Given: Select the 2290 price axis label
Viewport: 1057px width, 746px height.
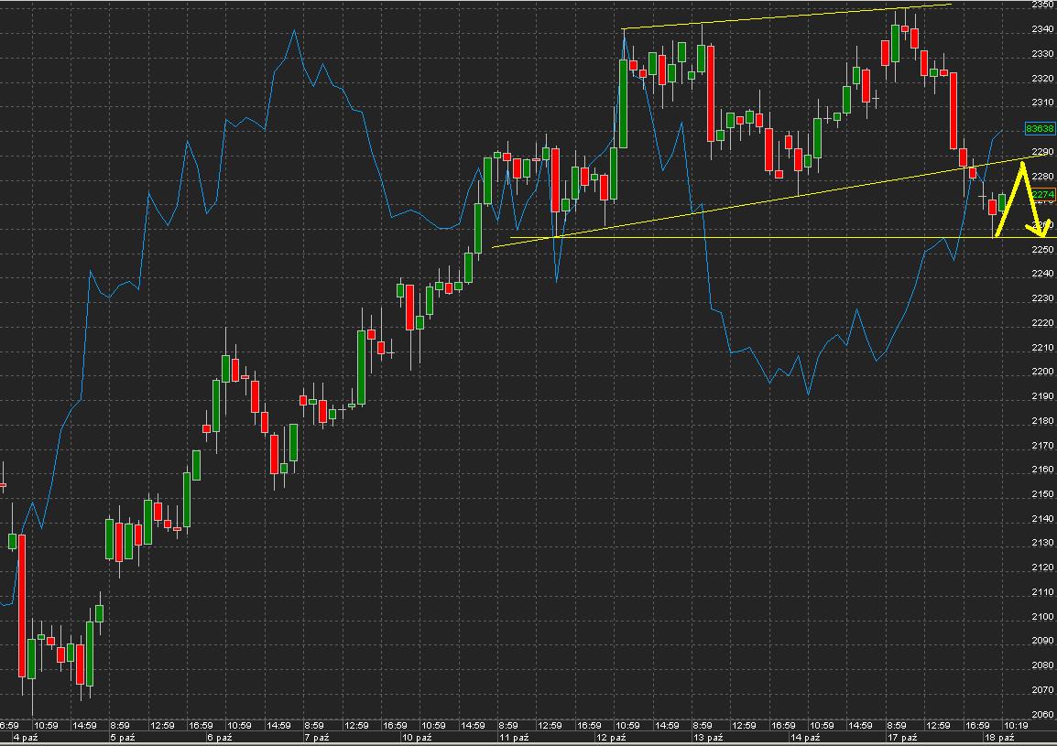Looking at the screenshot, I should tap(1042, 152).
